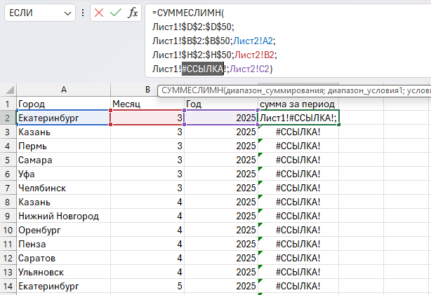Open Insert Function fx dialog
Image resolution: width=431 pixels, height=295 pixels.
pos(133,13)
